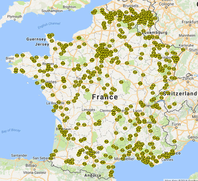This screenshot has width=198, height=181.
Task: Select the 'Luxembourg' country label
Action: [155, 32]
